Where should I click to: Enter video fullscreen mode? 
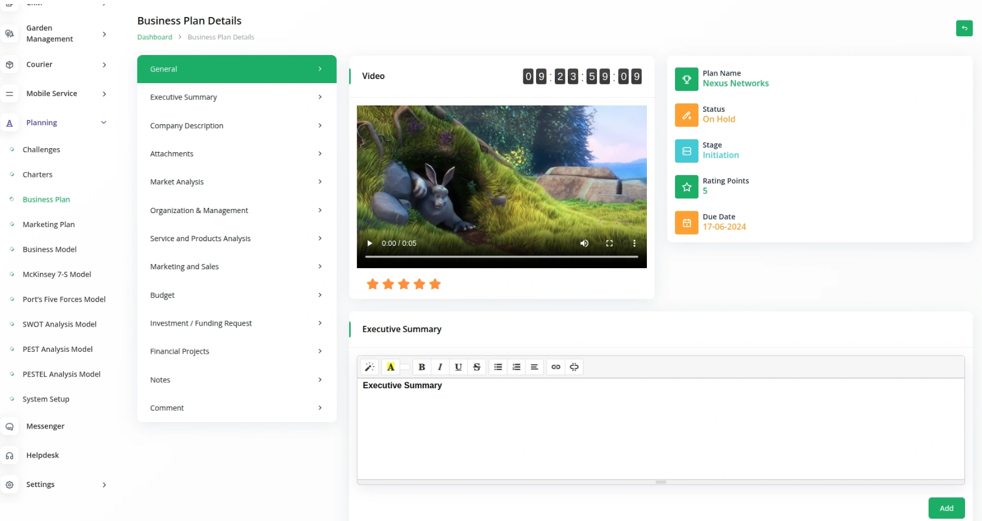tap(609, 244)
